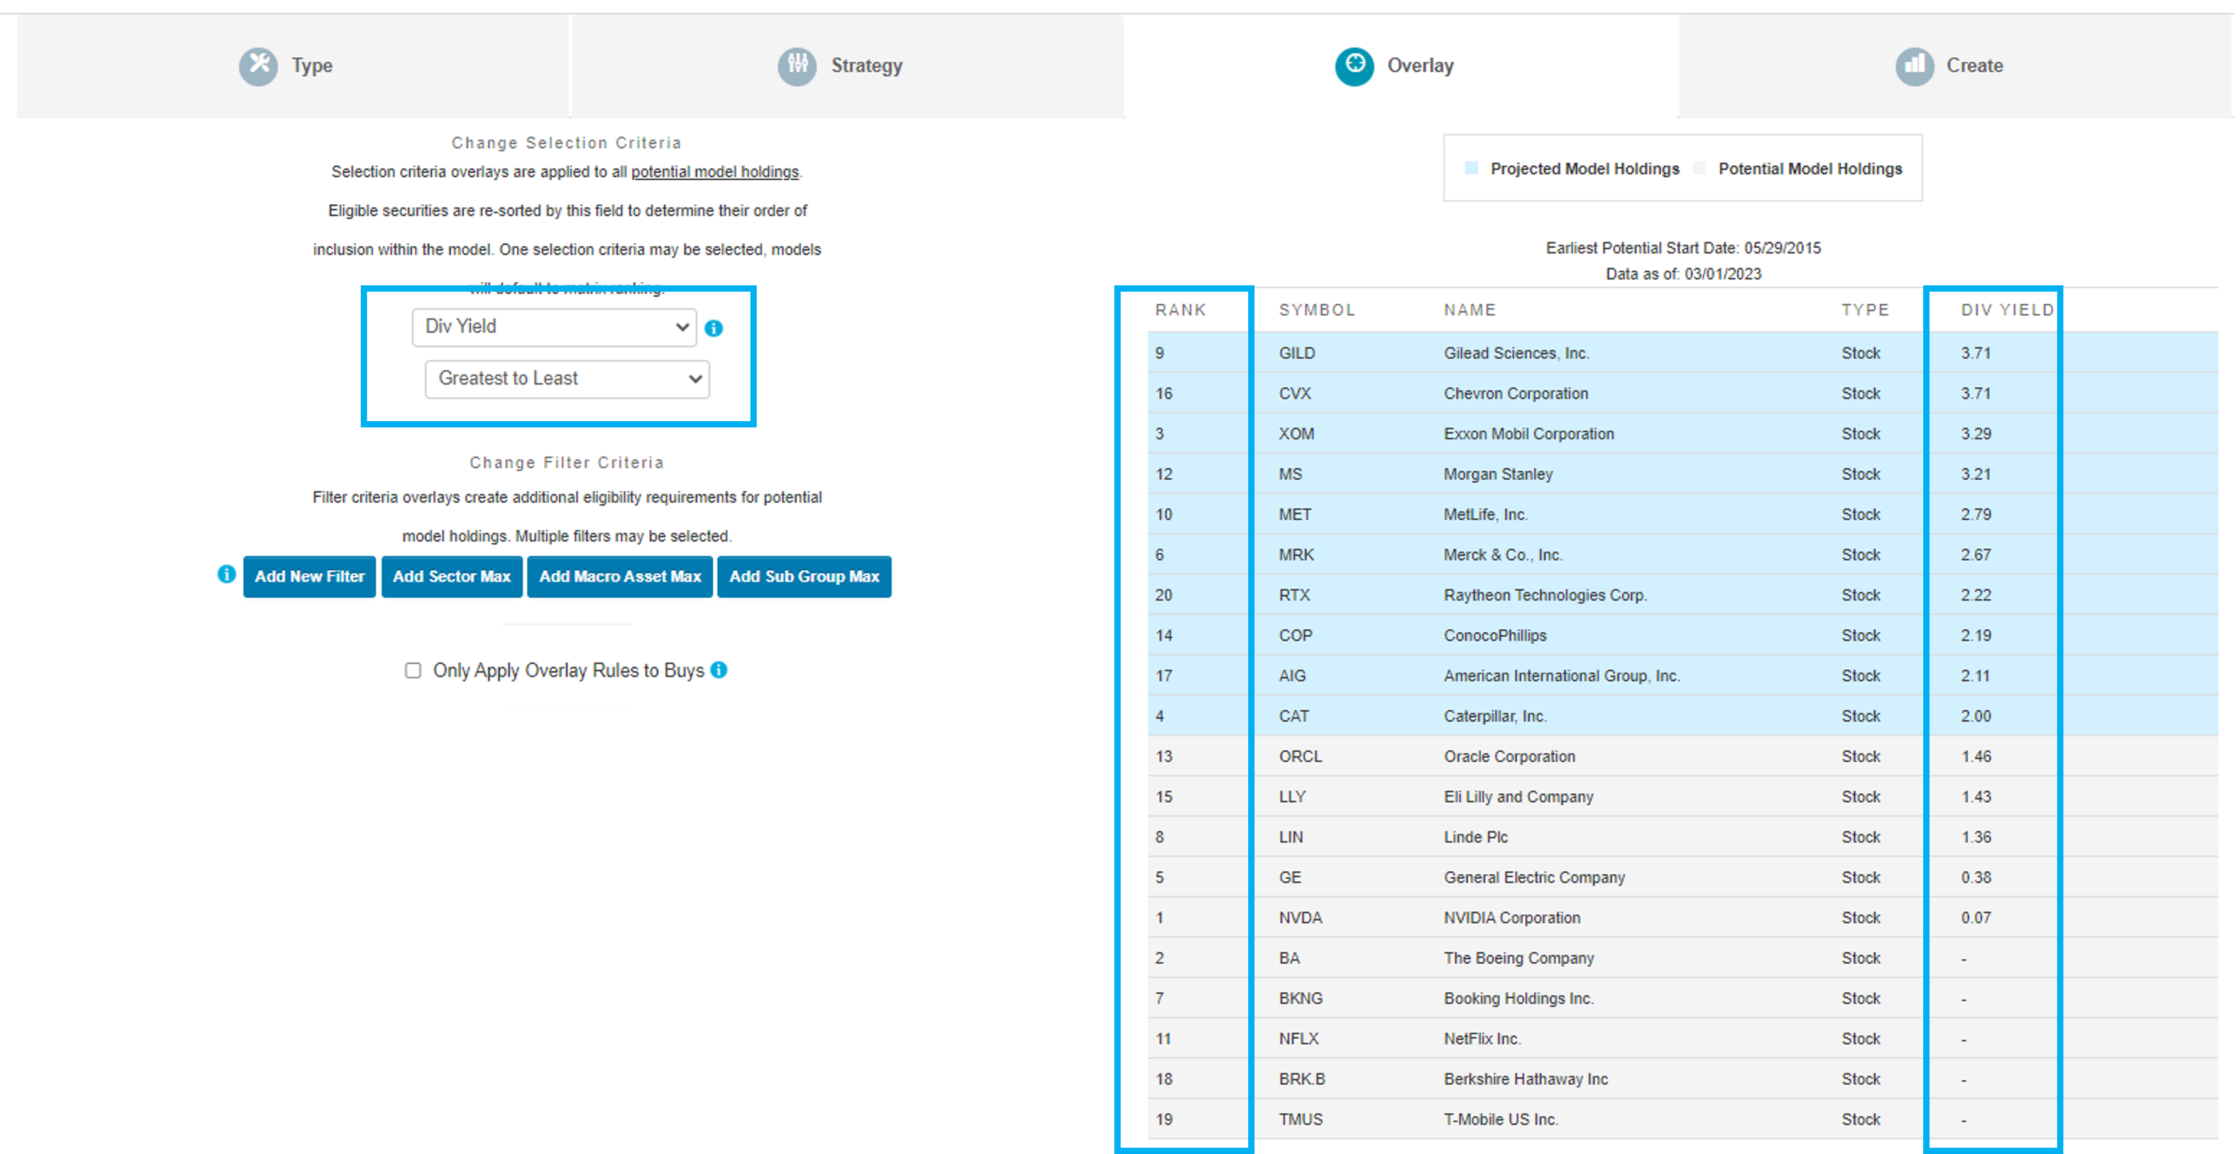Click the highlighted GILD row in the table

(1565, 353)
